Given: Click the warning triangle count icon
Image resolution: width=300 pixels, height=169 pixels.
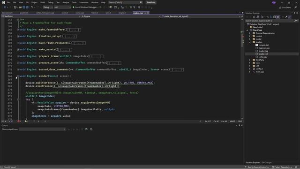Looking at the screenshot, I should [26, 121].
